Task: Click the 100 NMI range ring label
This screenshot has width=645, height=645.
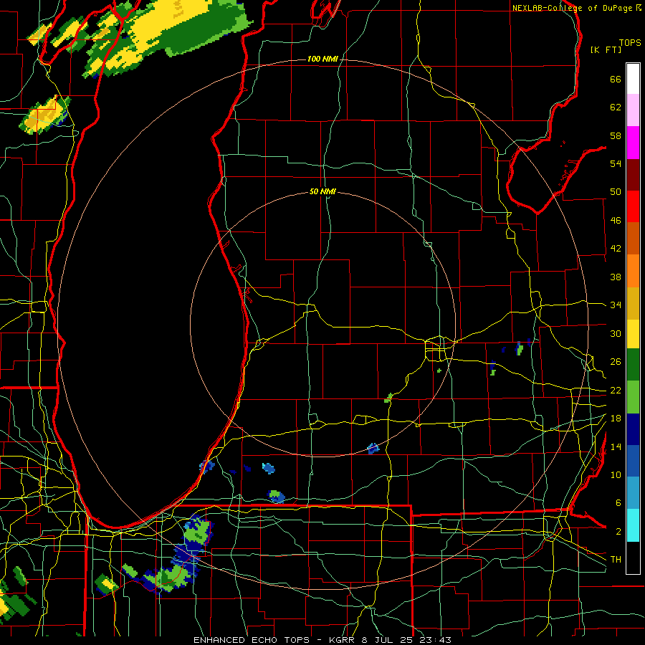Action: 322,59
